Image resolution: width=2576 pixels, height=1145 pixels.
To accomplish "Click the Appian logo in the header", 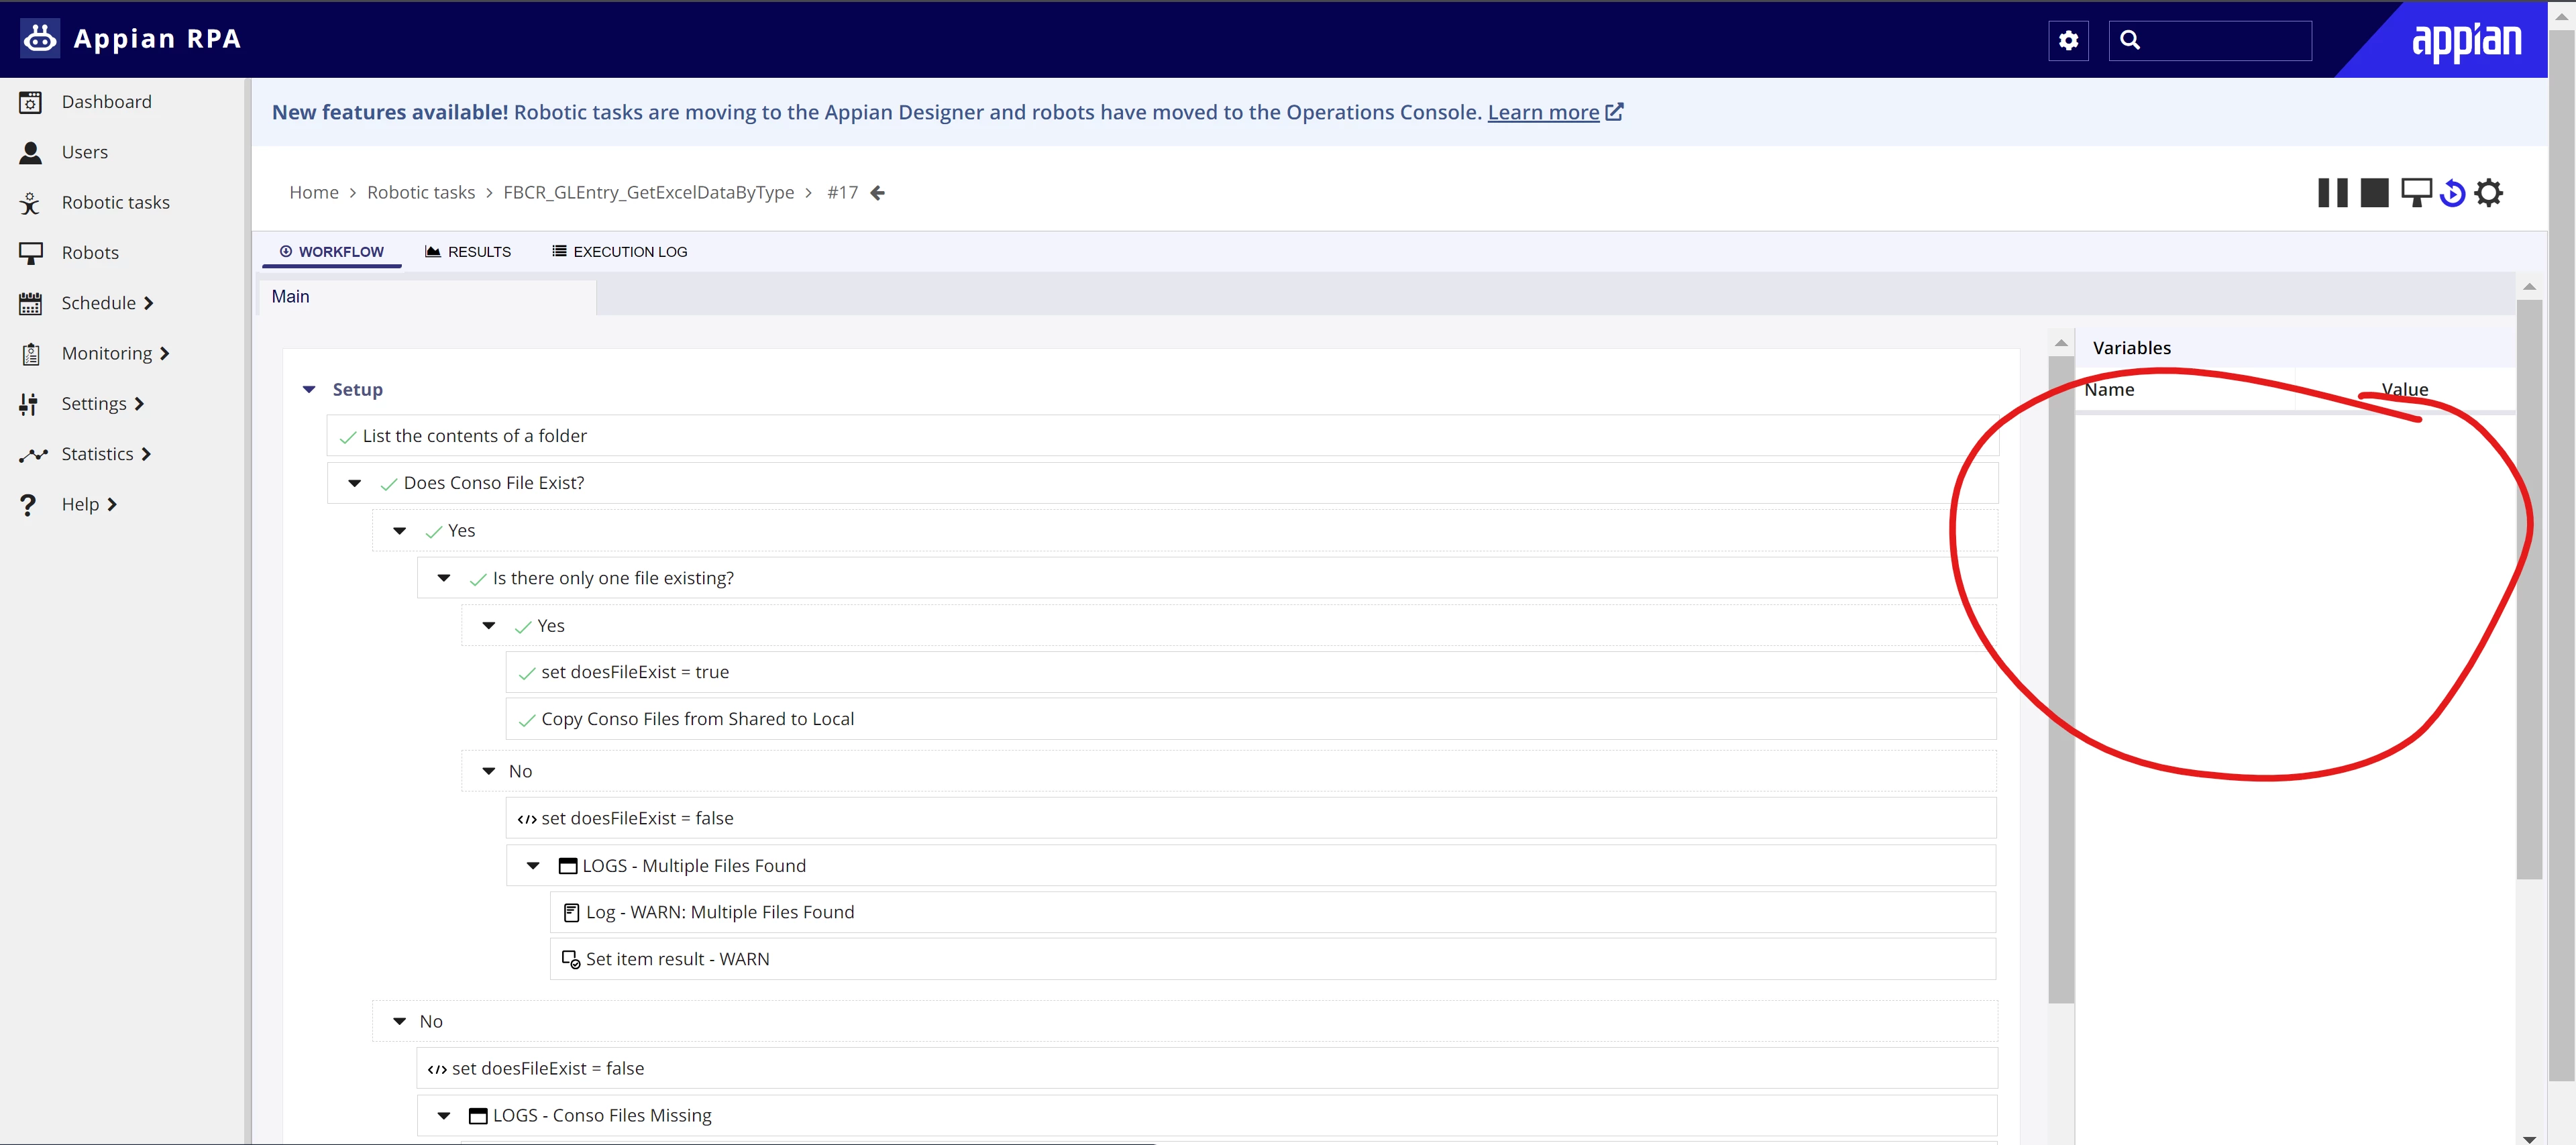I will [2466, 41].
